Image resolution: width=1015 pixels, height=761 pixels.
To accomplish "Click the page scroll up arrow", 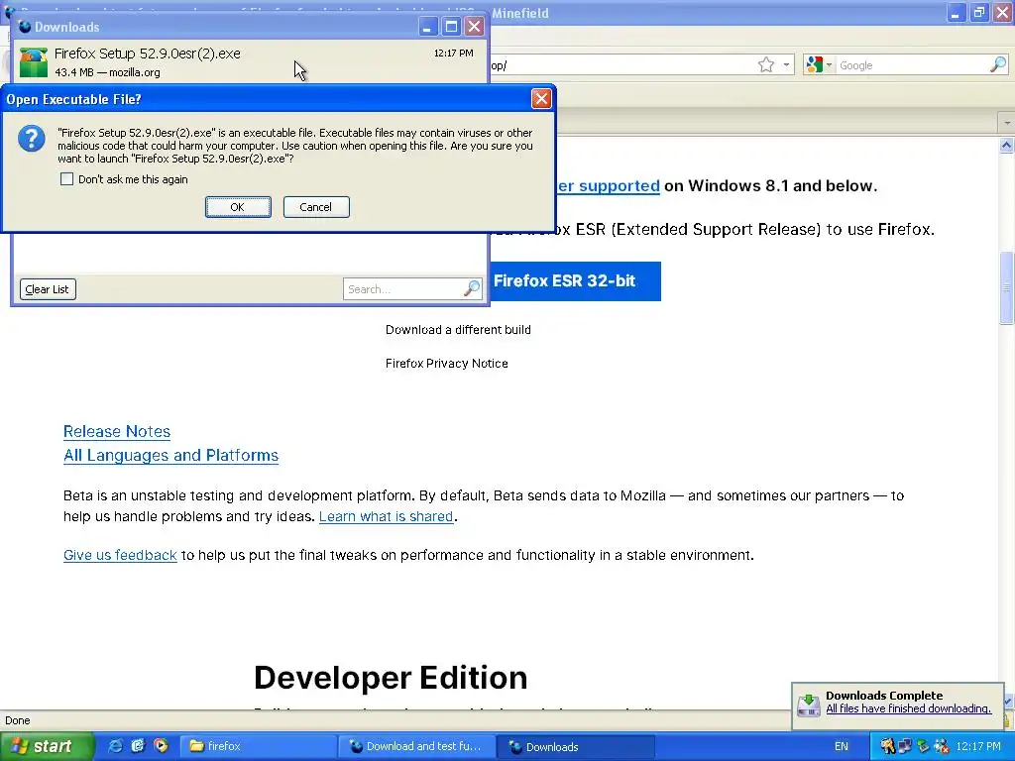I will tap(1006, 146).
